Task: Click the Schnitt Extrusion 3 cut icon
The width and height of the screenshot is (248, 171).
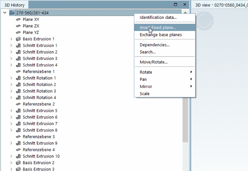Action: [x=18, y=59]
